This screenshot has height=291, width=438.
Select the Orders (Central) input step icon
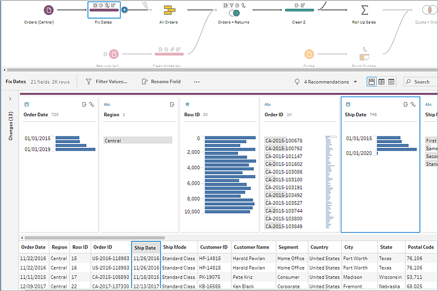(x=49, y=10)
